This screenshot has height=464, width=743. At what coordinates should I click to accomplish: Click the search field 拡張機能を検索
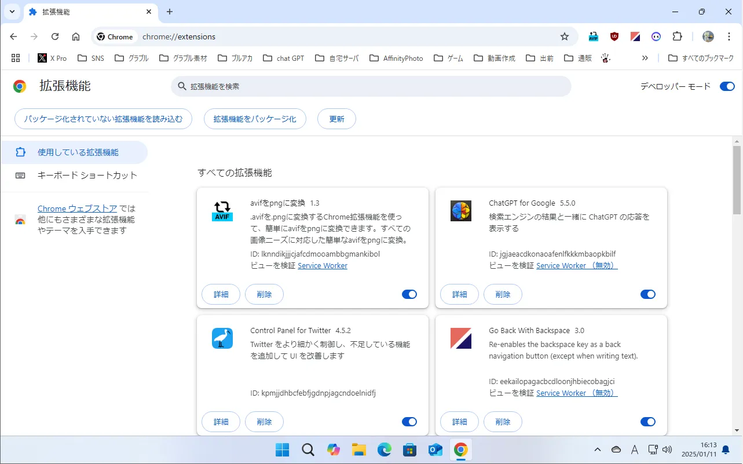tap(371, 86)
